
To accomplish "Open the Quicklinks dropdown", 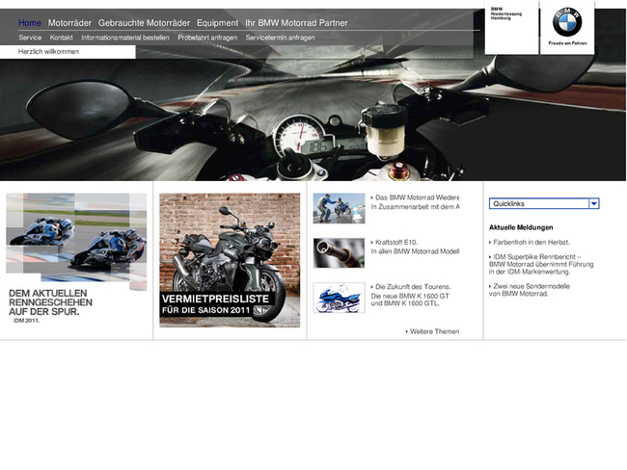I will pyautogui.click(x=544, y=203).
